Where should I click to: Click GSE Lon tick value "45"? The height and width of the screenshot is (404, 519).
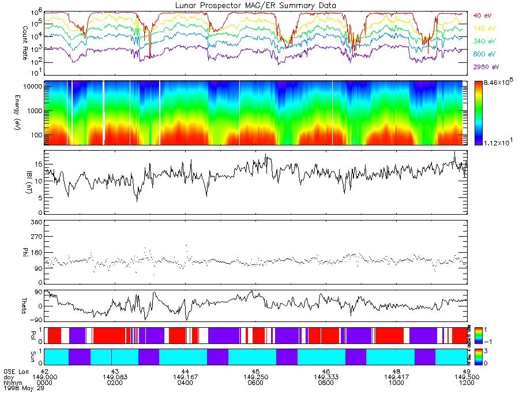click(x=255, y=372)
